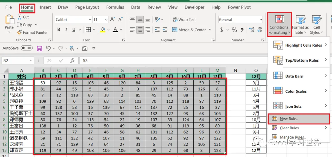Open the font size dropdown
Screen dimensions: 332x157
pyautogui.click(x=106, y=20)
